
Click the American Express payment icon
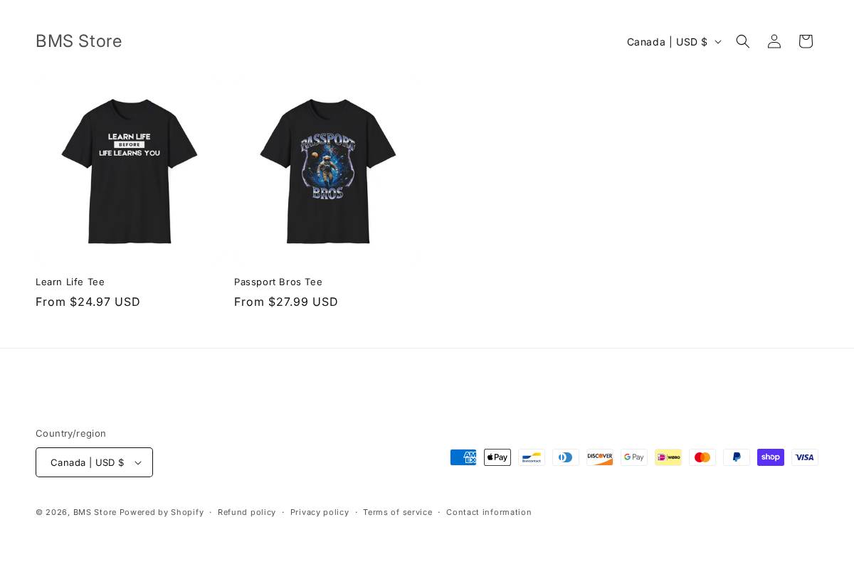pyautogui.click(x=463, y=457)
